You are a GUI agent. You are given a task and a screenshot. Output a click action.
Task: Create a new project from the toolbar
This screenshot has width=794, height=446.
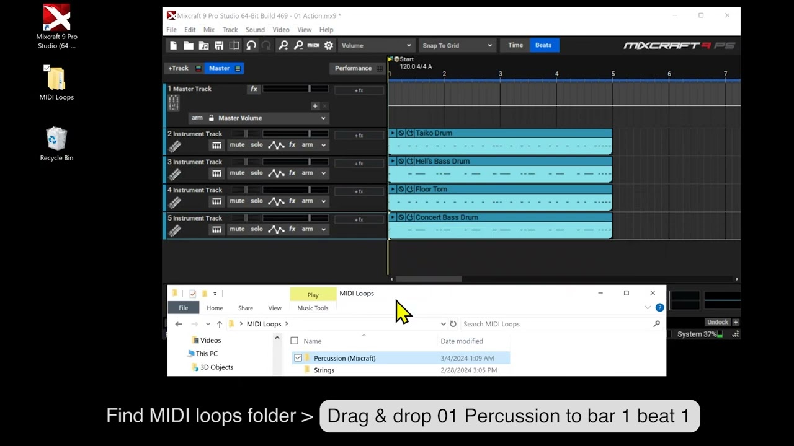click(173, 45)
